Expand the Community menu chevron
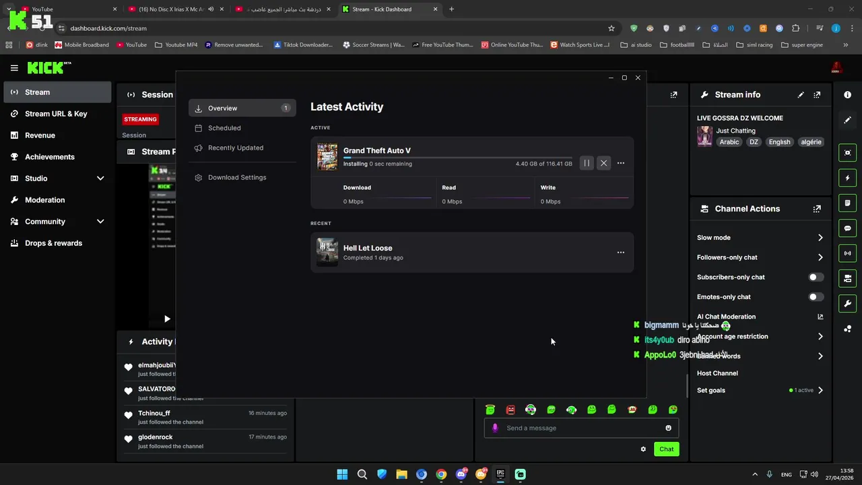Image resolution: width=862 pixels, height=485 pixels. (x=100, y=222)
